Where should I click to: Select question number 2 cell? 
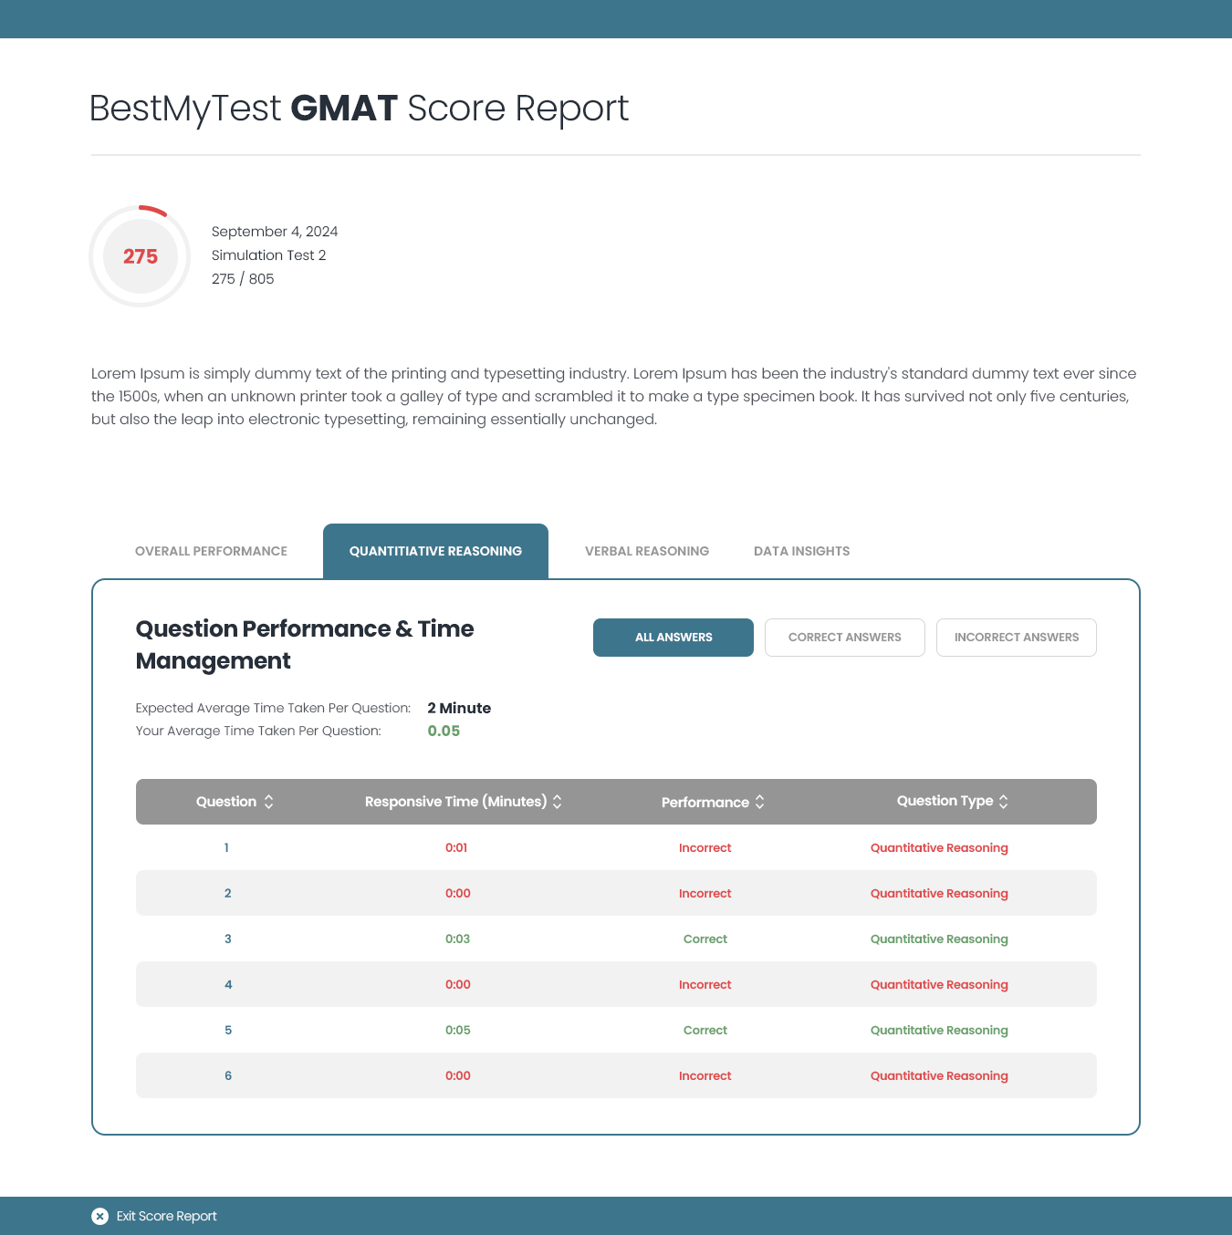tap(228, 893)
